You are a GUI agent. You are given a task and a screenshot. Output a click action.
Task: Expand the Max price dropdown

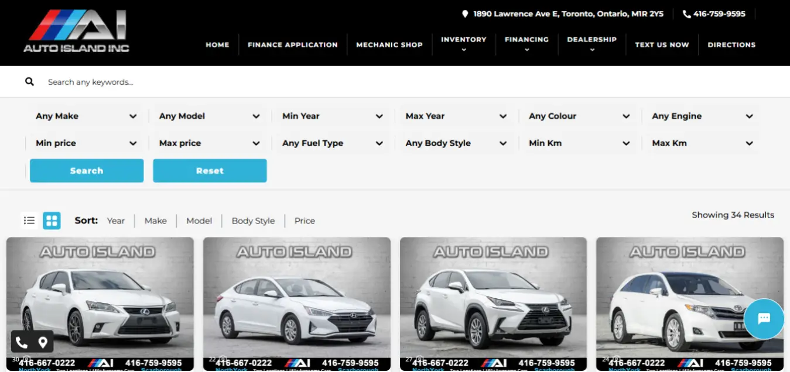tap(209, 143)
